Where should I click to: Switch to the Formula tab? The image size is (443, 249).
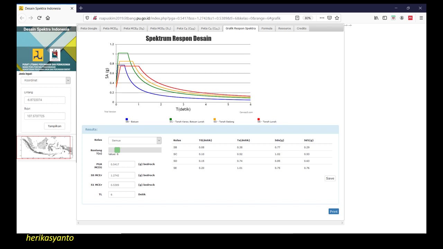pyautogui.click(x=267, y=28)
